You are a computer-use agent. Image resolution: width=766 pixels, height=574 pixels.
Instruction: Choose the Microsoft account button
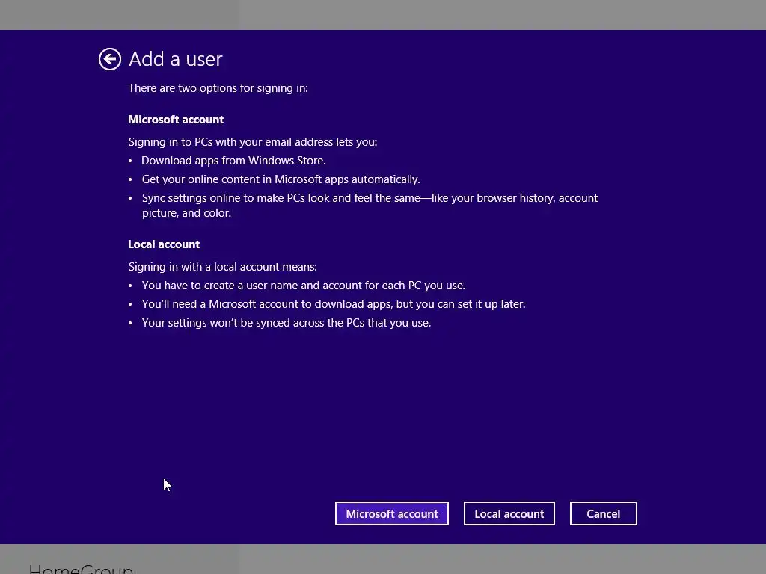click(x=392, y=513)
